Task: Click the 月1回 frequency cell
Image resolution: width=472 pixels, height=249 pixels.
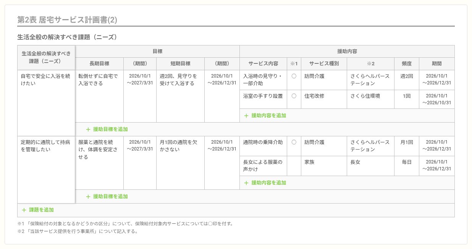Action: coord(407,146)
